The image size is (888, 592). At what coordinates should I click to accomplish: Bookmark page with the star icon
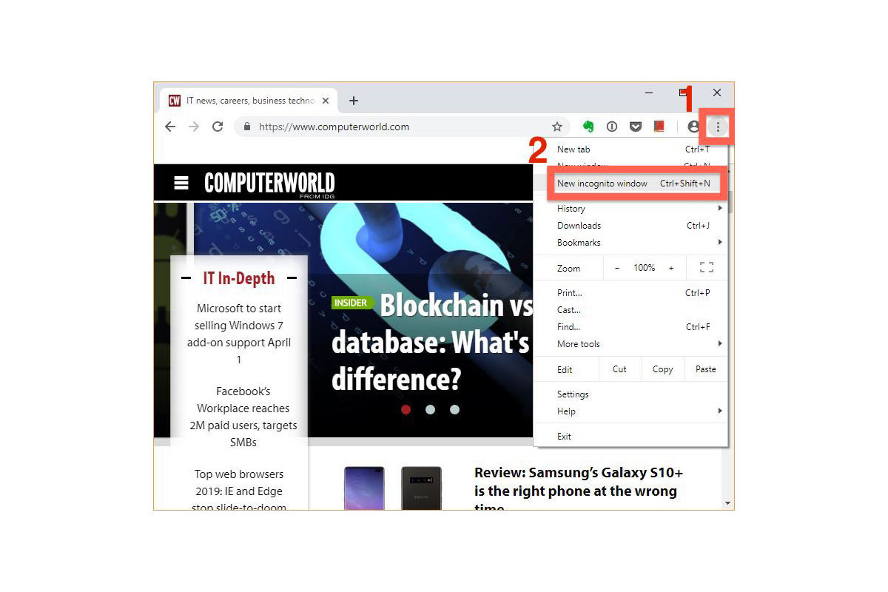coord(557,127)
